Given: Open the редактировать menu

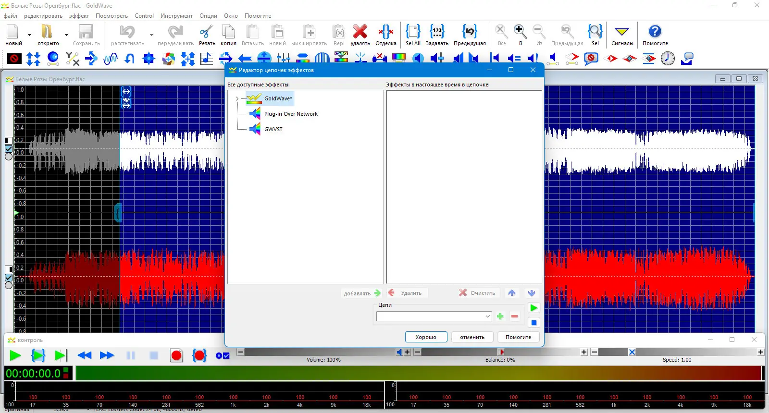Looking at the screenshot, I should [43, 16].
